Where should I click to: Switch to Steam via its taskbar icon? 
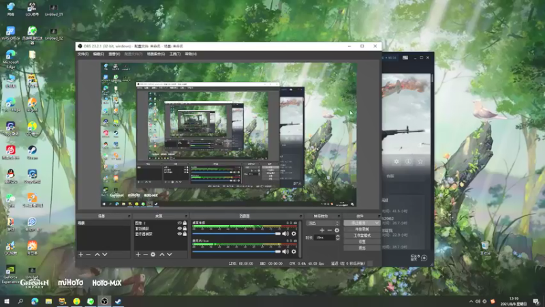(x=118, y=302)
